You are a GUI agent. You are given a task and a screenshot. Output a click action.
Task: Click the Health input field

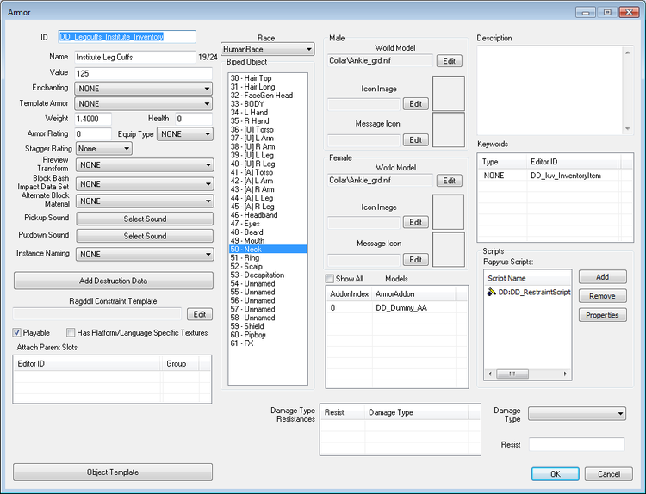(194, 119)
